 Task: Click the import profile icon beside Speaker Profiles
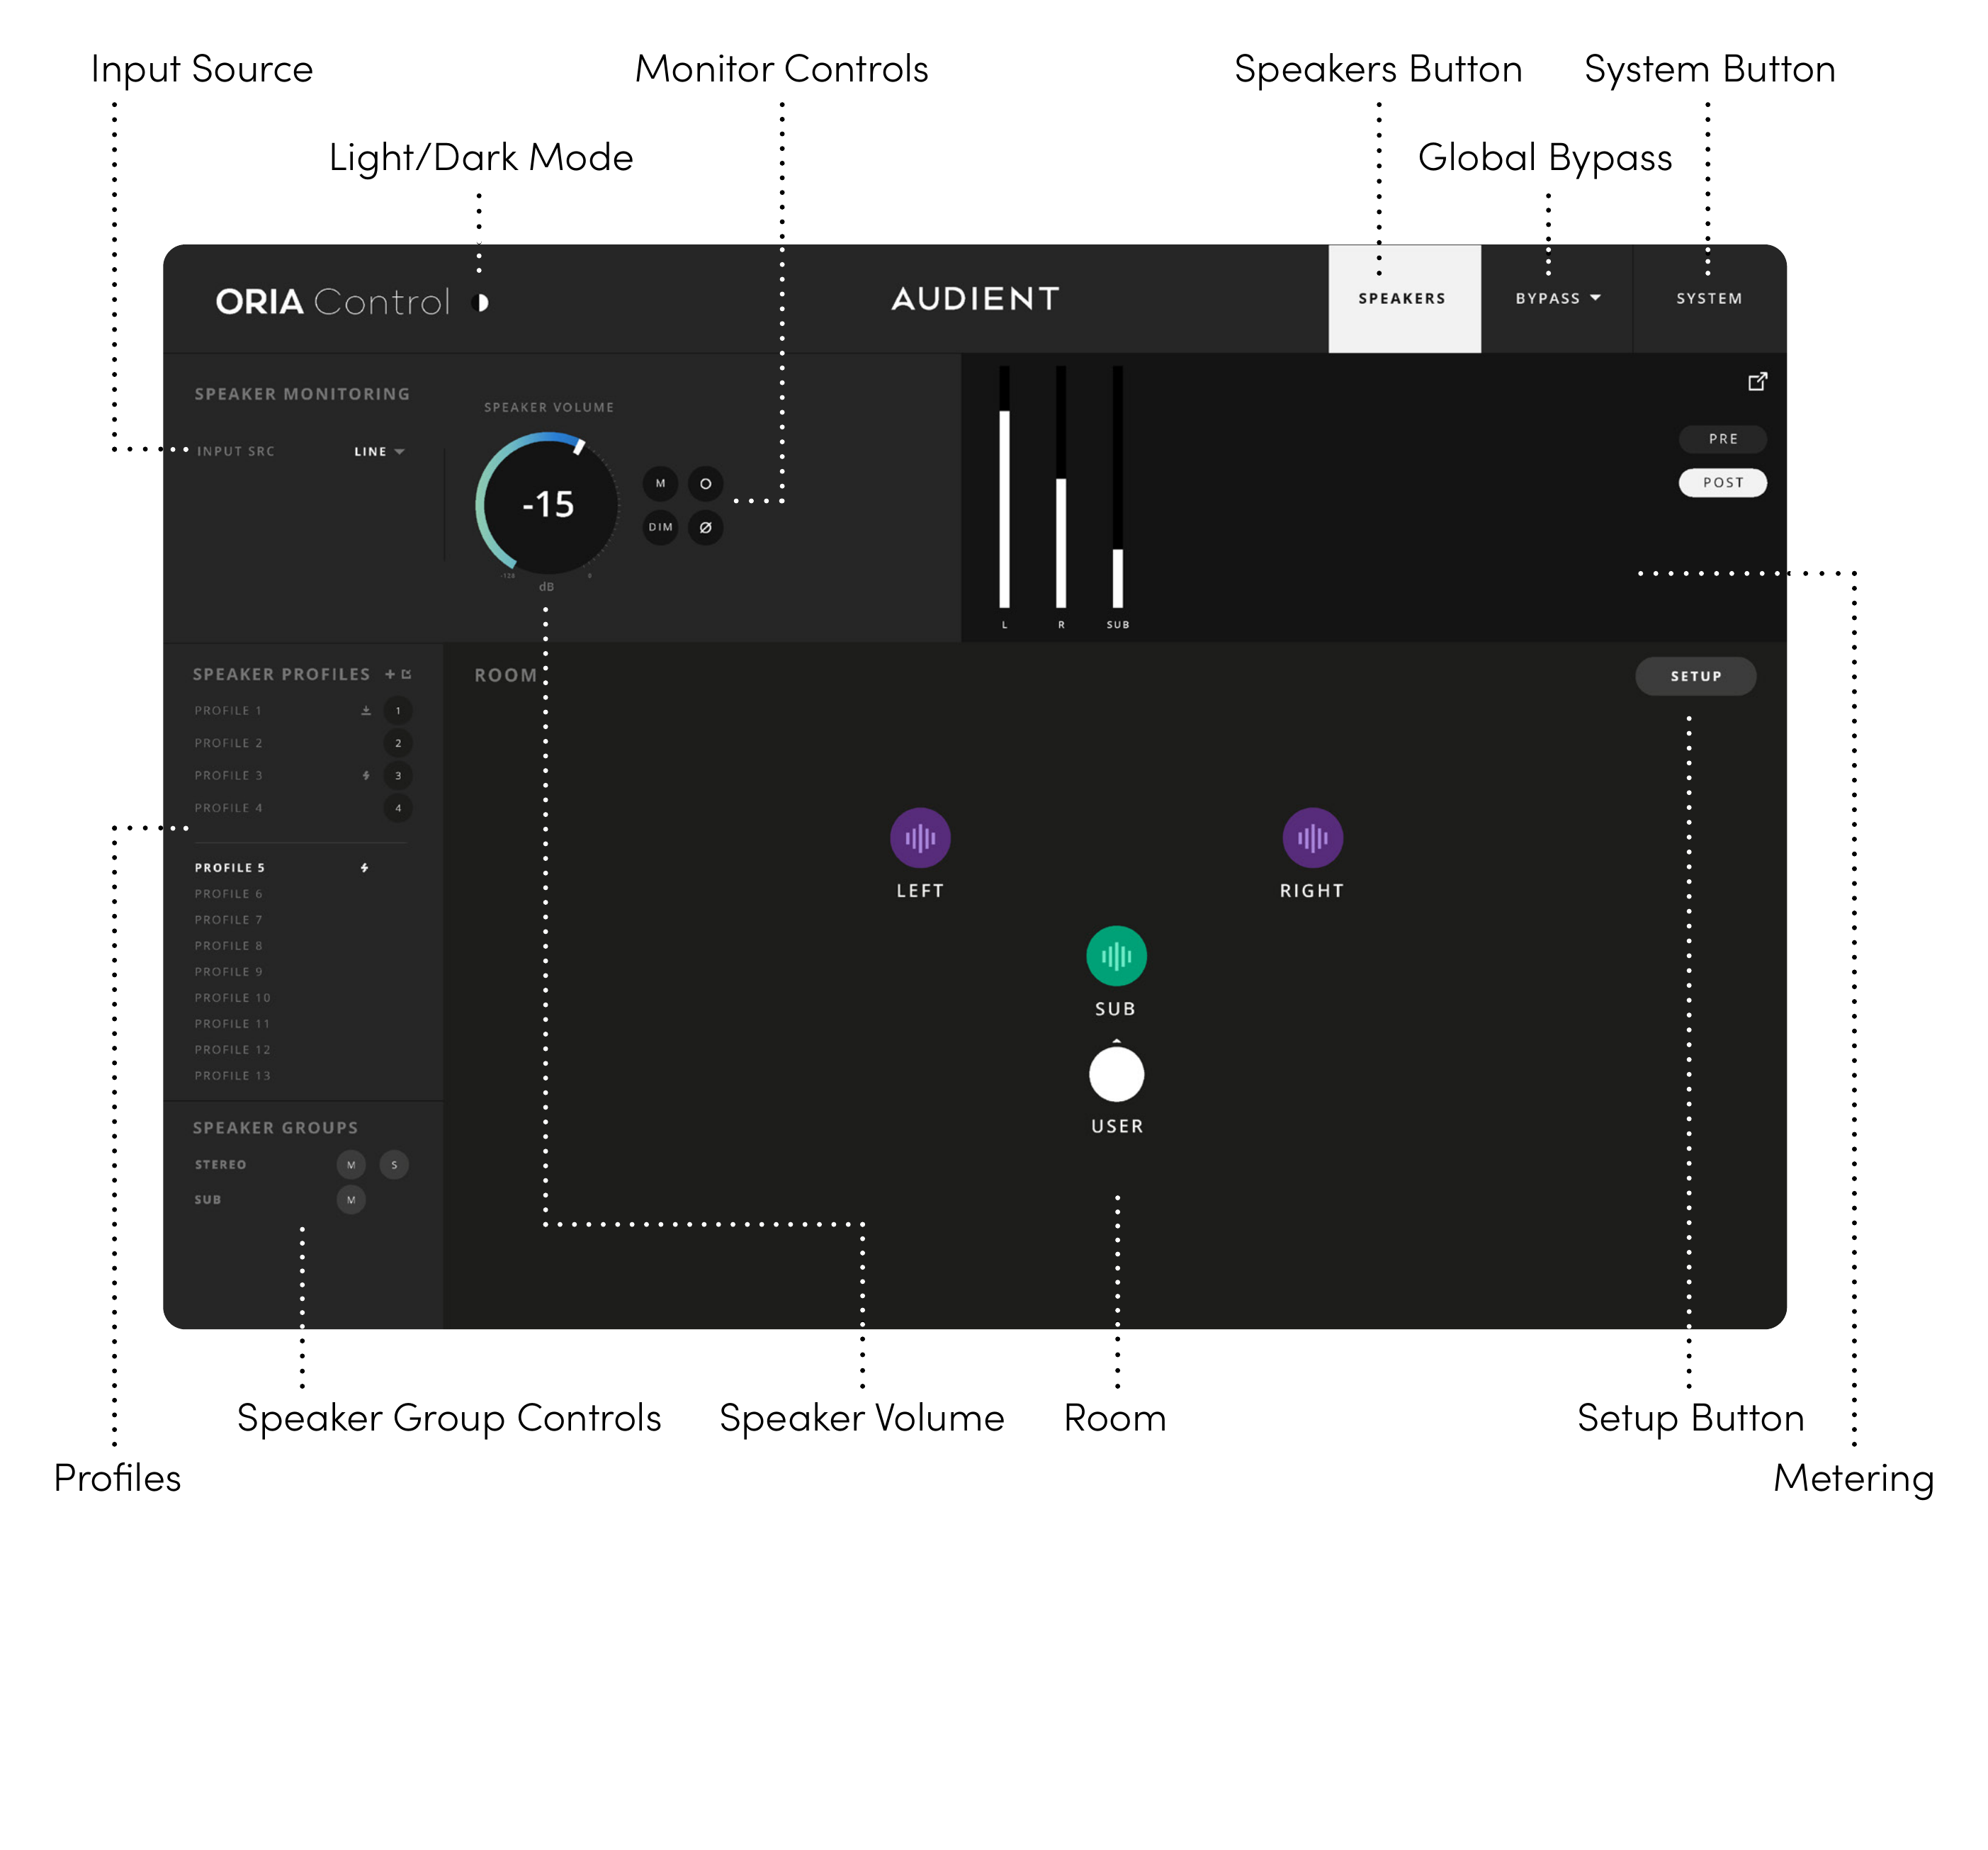coord(406,674)
